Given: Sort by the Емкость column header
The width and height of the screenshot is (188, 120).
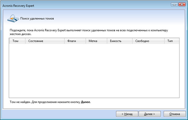Looking at the screenshot, I should click(120, 41).
